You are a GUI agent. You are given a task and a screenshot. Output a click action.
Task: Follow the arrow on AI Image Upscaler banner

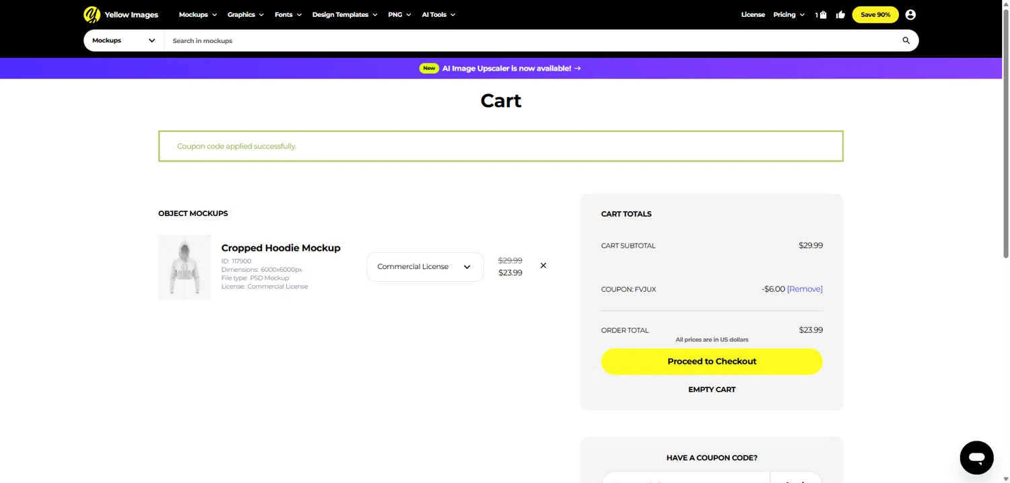578,68
